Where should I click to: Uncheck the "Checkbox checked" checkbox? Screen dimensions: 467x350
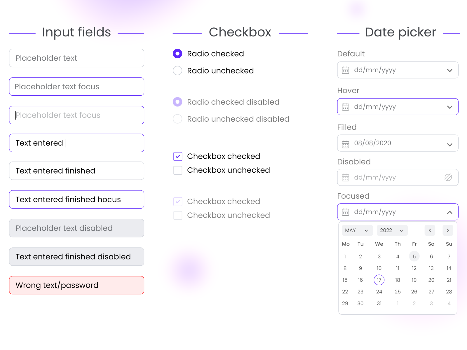coord(178,156)
